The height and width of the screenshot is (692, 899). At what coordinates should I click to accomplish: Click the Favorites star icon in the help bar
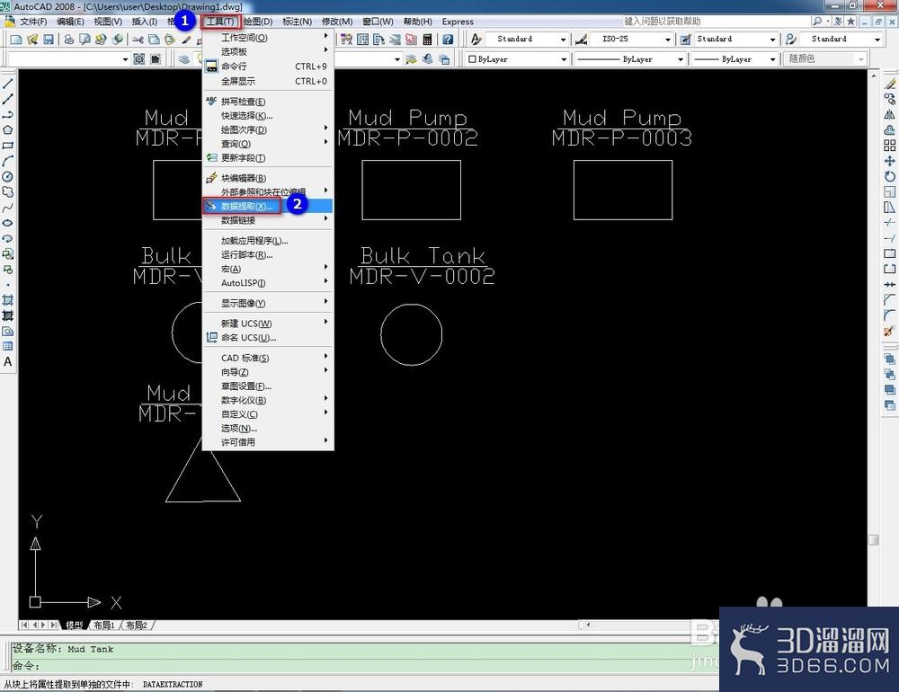pos(850,22)
